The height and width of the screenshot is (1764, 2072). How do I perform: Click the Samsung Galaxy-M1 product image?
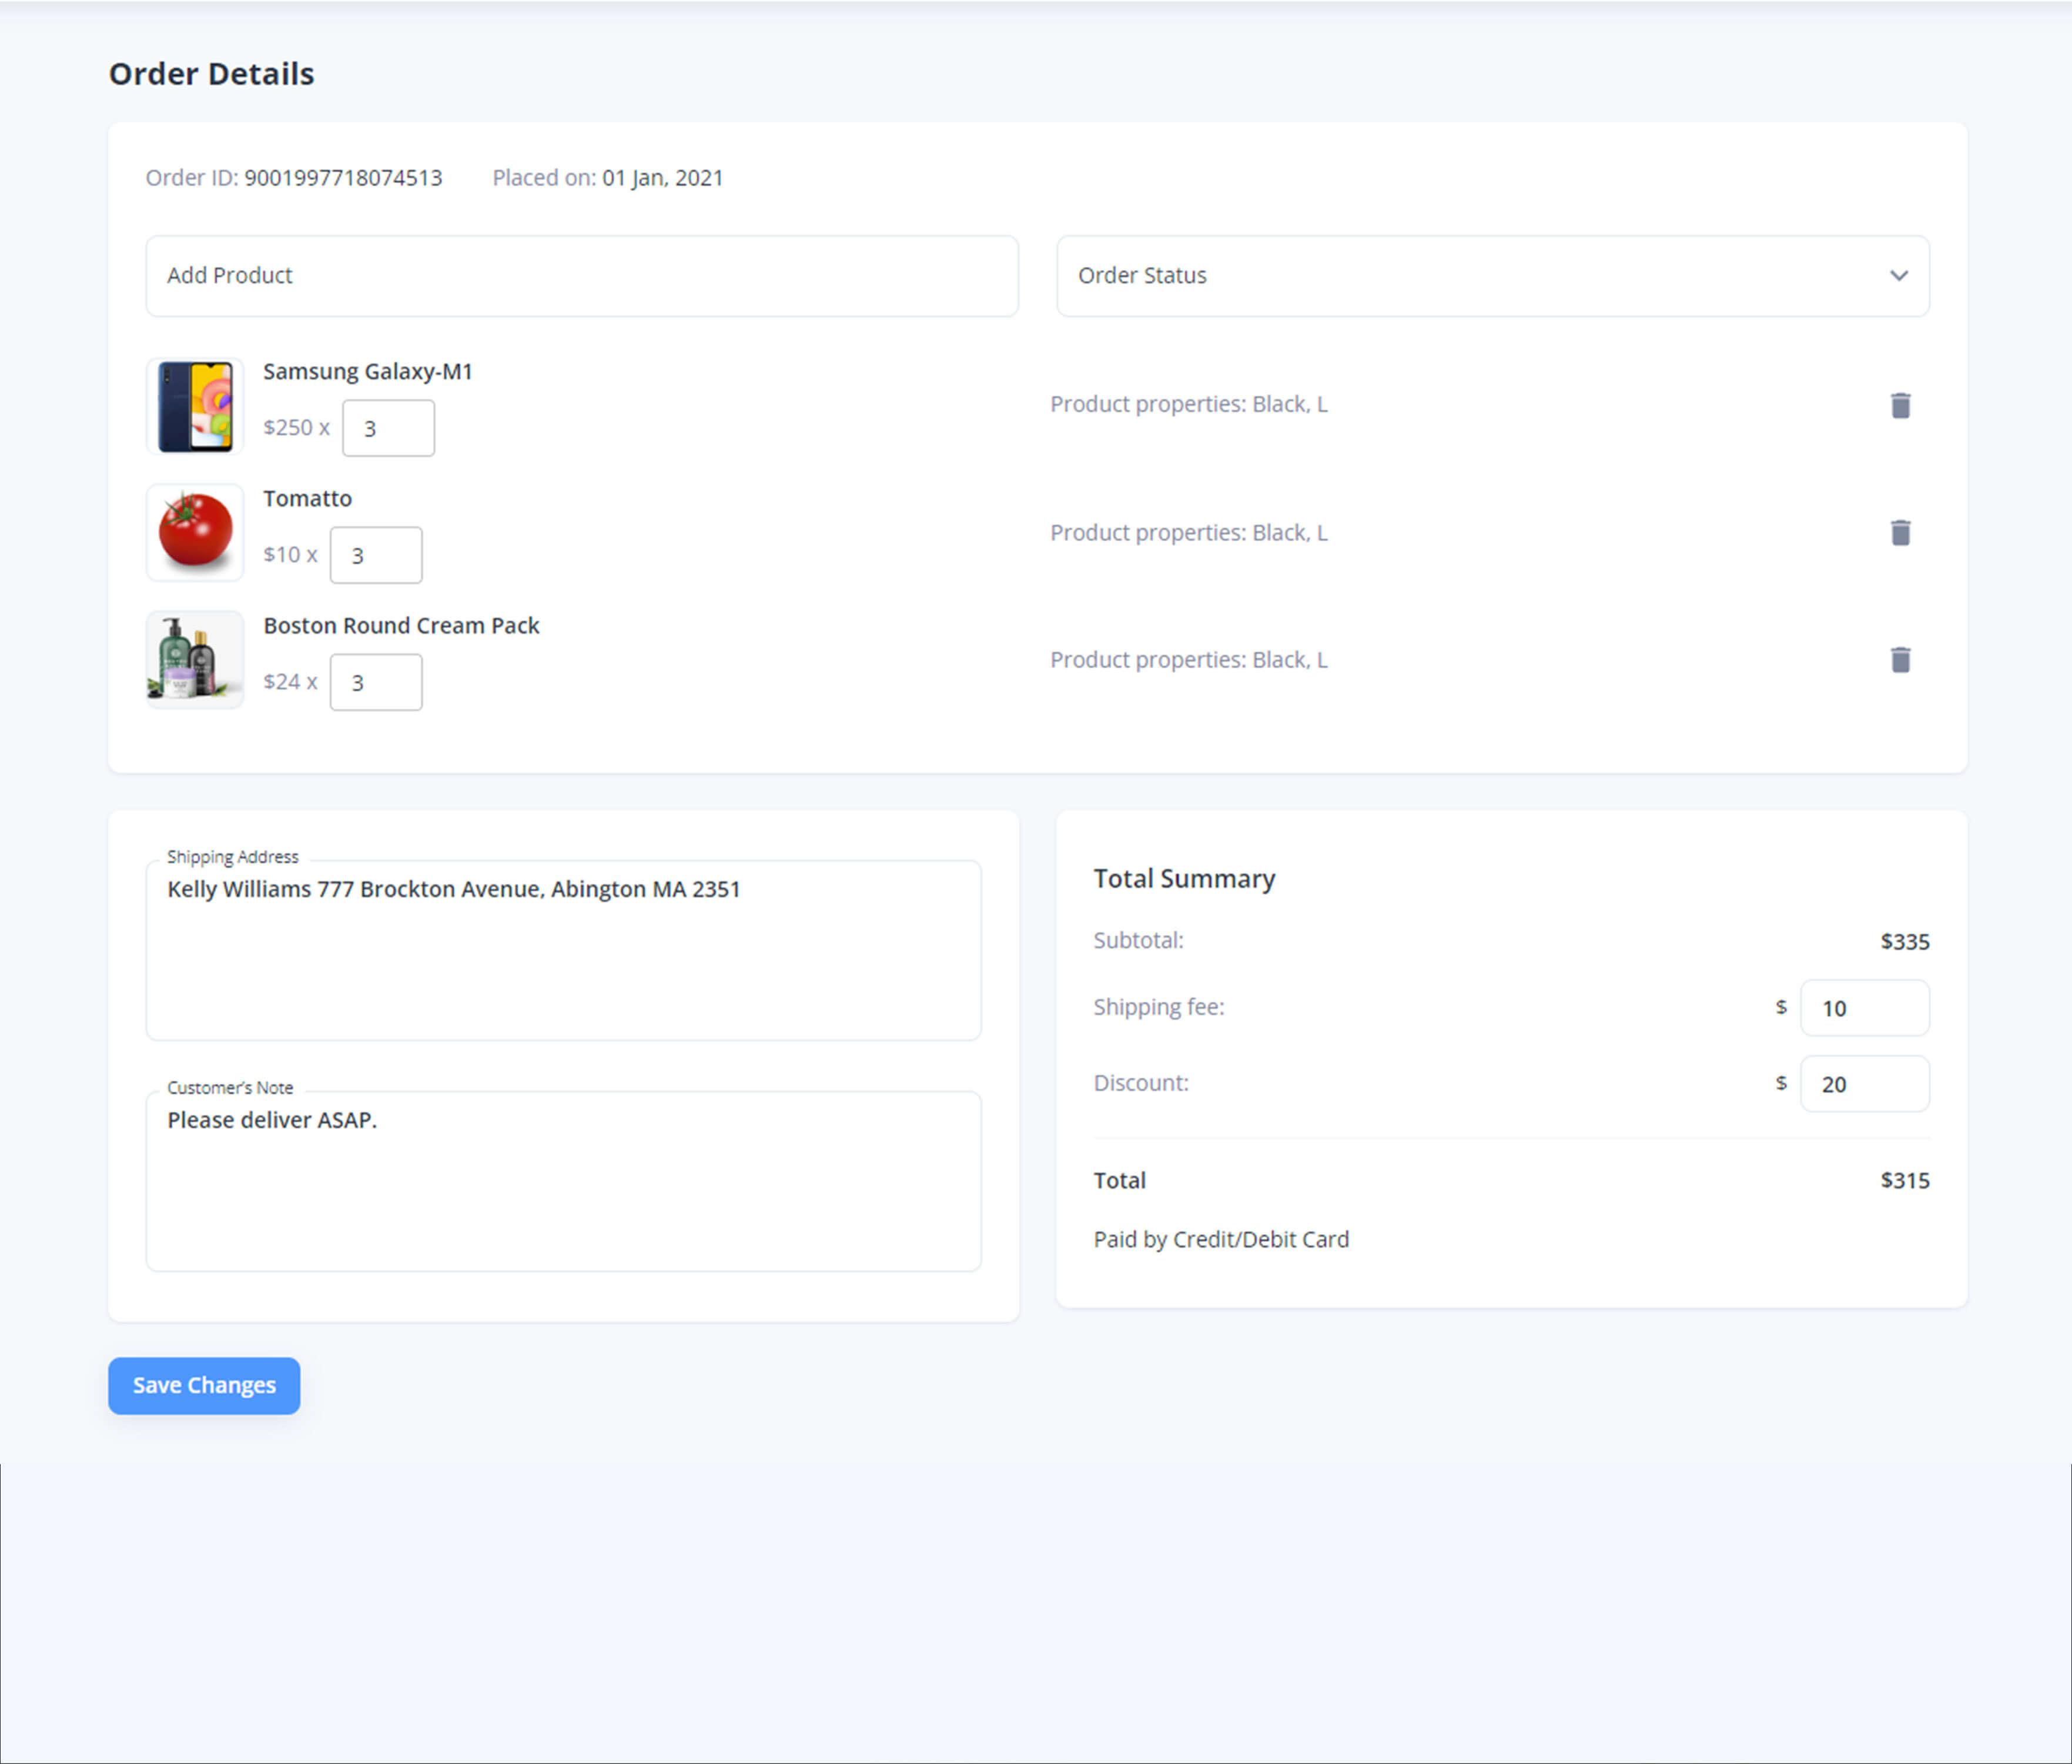(195, 406)
